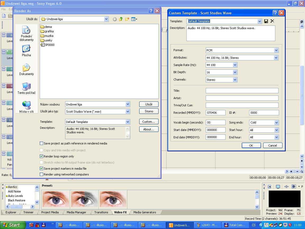Image resolution: width=305 pixels, height=229 pixels.
Task: Click the Start button on taskbar
Action: tap(13, 225)
